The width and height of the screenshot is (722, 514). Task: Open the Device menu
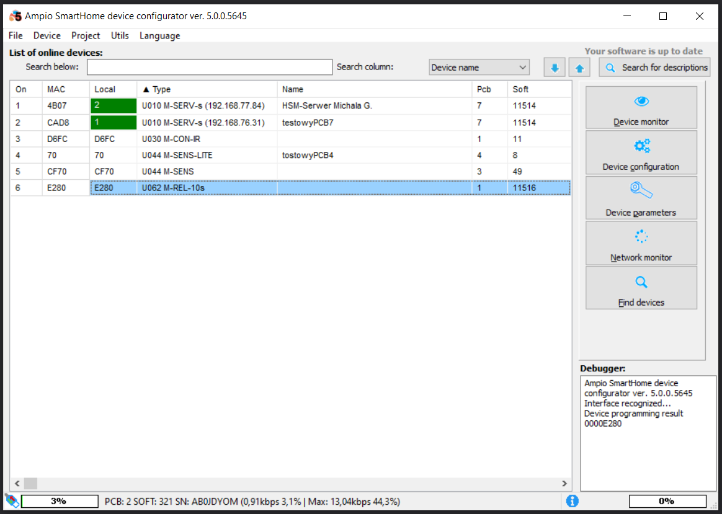coord(47,35)
